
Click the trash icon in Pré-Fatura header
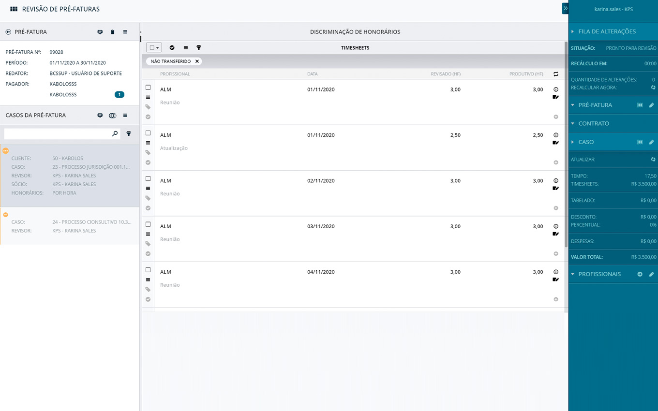point(113,32)
